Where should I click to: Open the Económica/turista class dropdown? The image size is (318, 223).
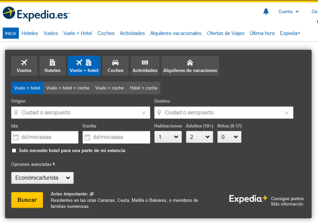(x=42, y=178)
